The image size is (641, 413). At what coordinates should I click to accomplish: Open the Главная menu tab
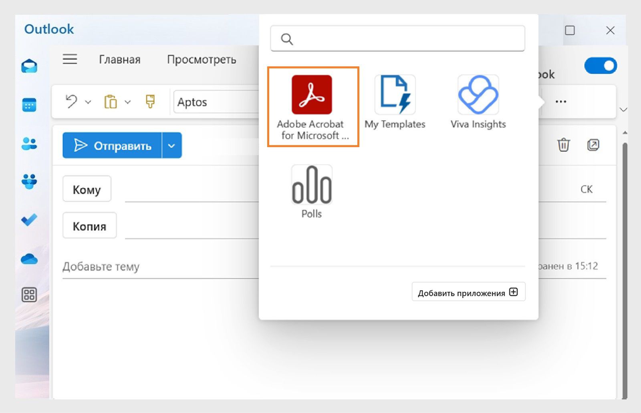pyautogui.click(x=119, y=59)
